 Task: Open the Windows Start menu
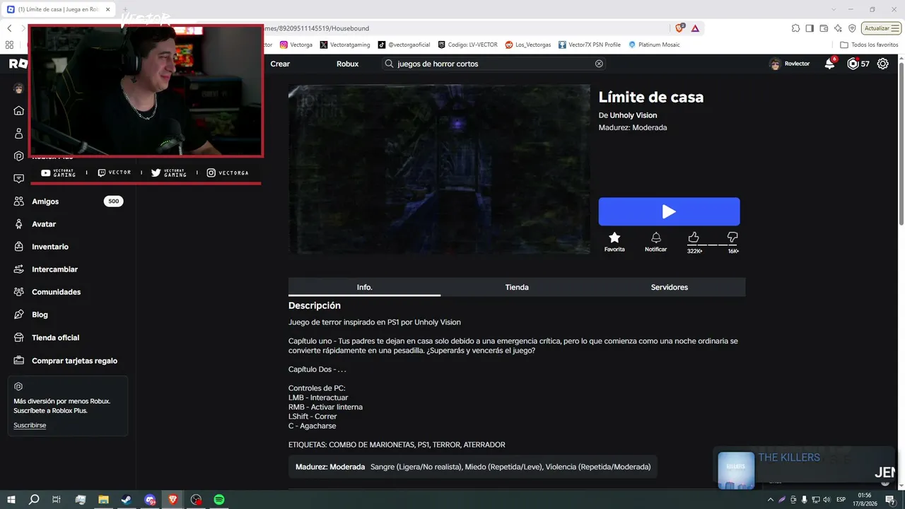point(11,500)
